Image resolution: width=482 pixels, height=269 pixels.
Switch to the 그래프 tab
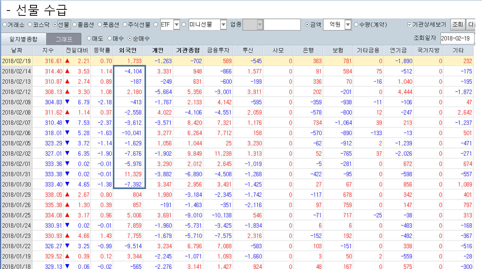click(x=64, y=39)
